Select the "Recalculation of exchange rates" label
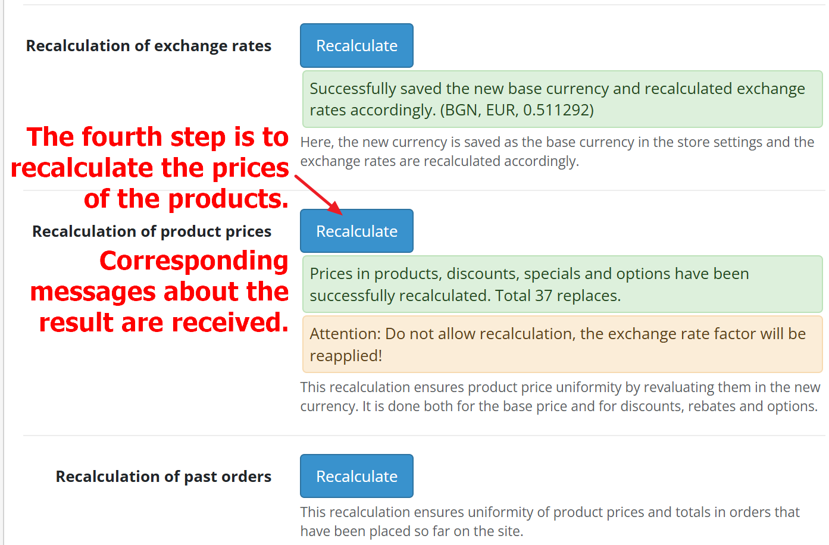The image size is (829, 545). [149, 46]
